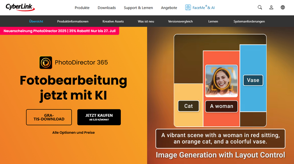Click the smiling woman thumbnail

[x=222, y=81]
